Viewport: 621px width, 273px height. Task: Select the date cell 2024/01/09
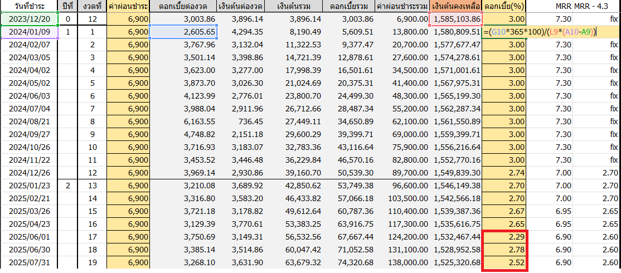click(29, 32)
